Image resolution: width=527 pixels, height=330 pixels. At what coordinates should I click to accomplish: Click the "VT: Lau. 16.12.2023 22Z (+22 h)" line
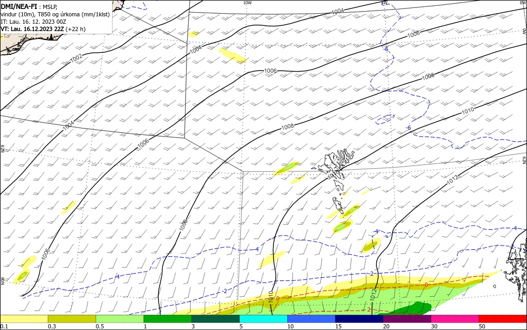click(x=43, y=29)
